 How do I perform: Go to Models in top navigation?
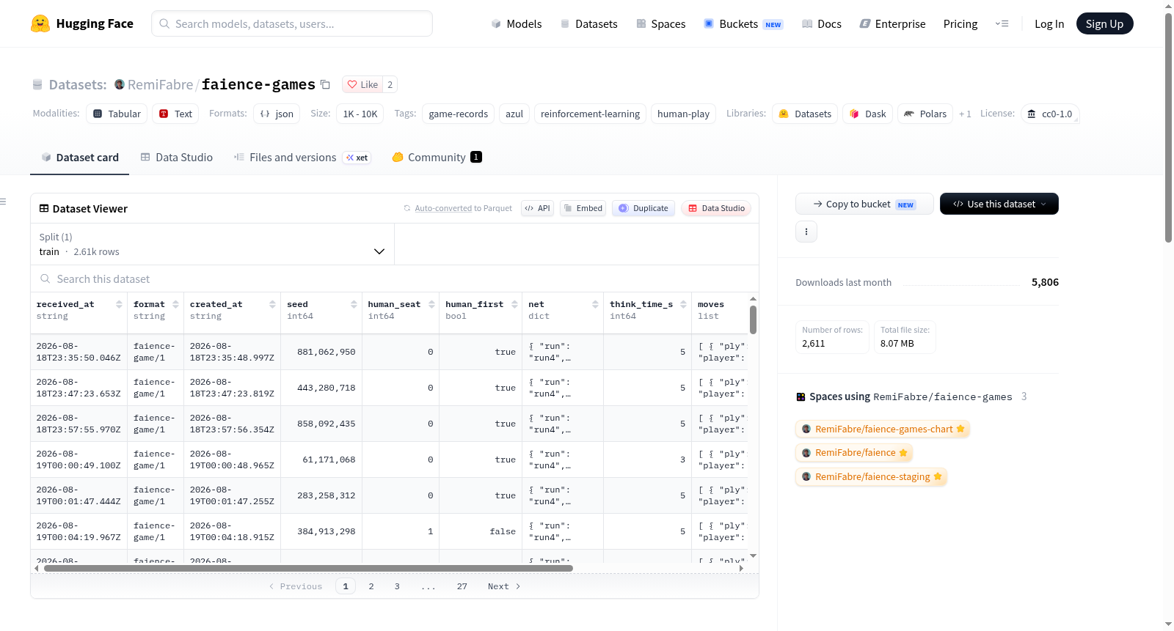517,23
